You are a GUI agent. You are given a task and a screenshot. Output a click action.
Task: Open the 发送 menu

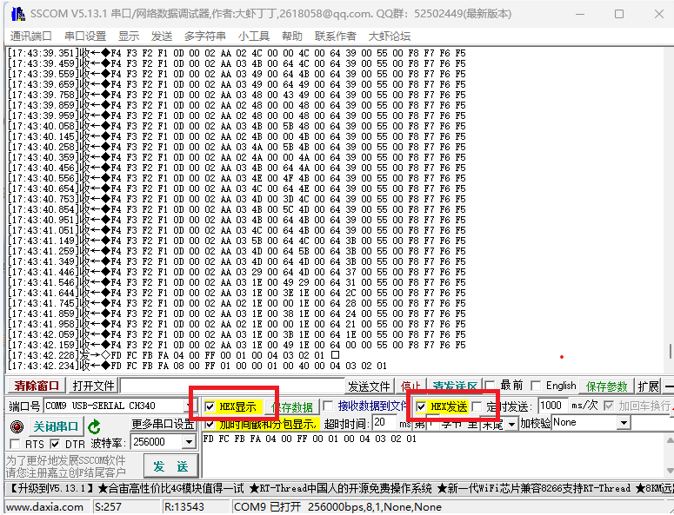click(162, 36)
